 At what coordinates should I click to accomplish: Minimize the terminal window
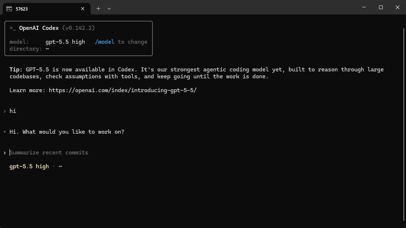click(x=364, y=7)
